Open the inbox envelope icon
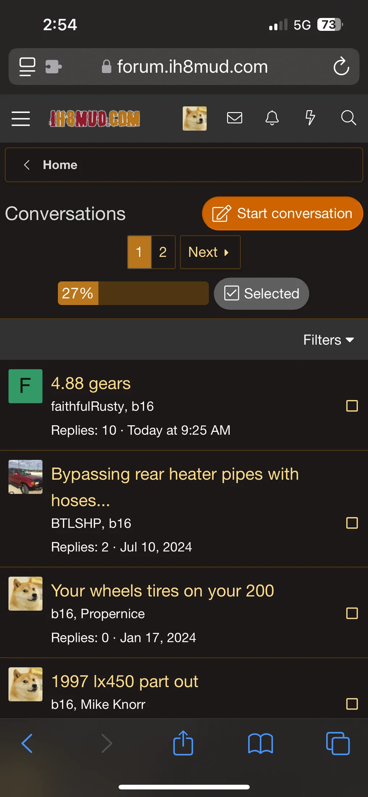Image resolution: width=368 pixels, height=797 pixels. coord(234,118)
